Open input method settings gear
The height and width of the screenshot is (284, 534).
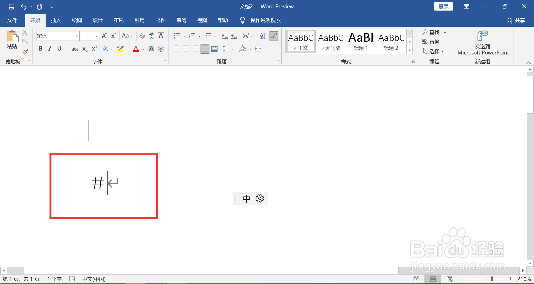[x=260, y=198]
